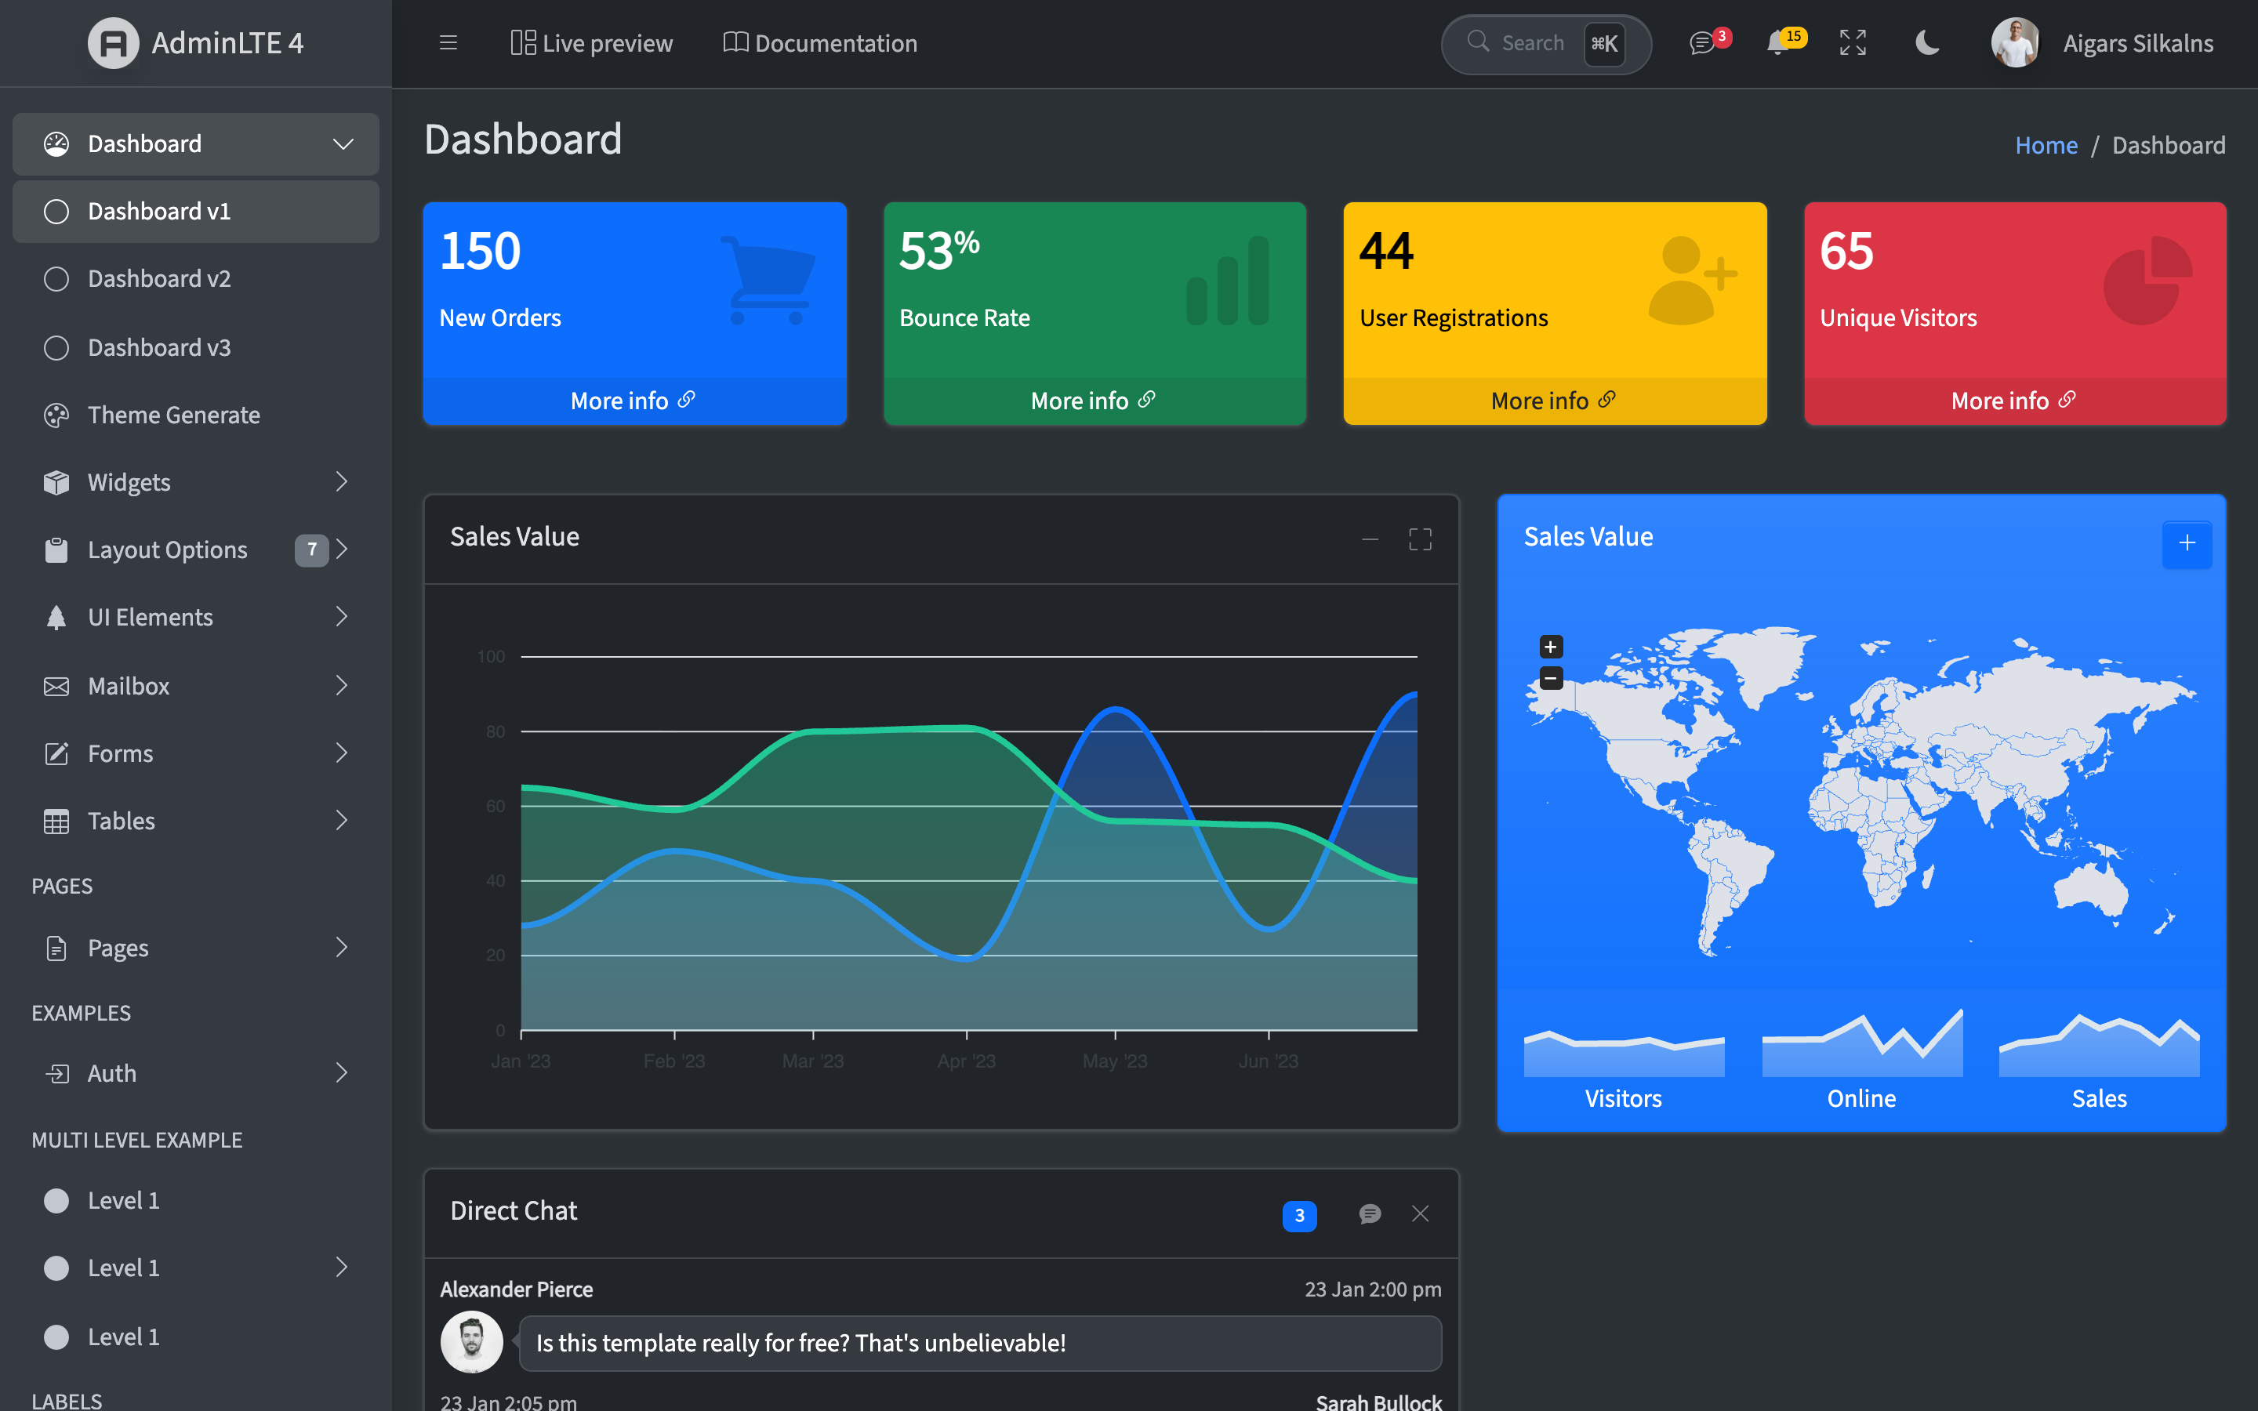The image size is (2258, 1411).
Task: Click the Visitors sparkline chart
Action: click(x=1624, y=1053)
